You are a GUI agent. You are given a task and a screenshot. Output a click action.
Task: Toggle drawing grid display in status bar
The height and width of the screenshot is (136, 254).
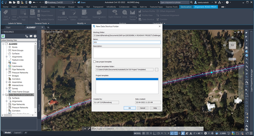pyautogui.click(x=144, y=133)
